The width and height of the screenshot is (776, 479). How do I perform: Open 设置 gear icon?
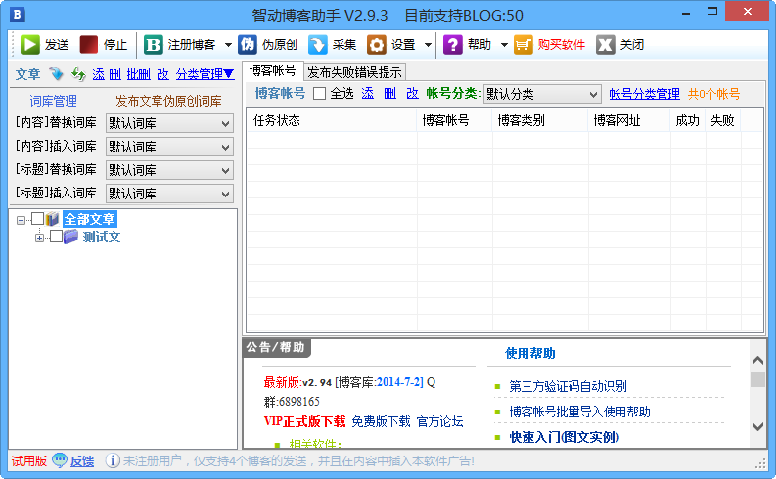pyautogui.click(x=377, y=45)
